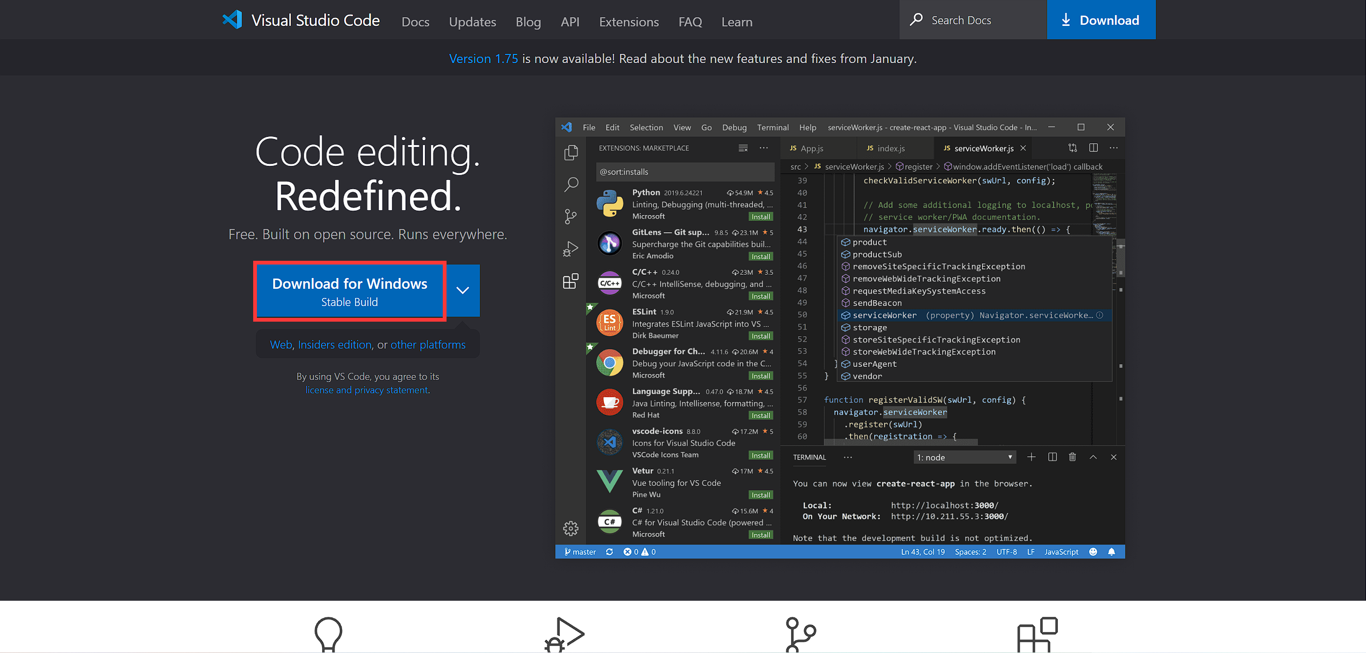The image size is (1366, 653).
Task: Click the Python extension logo
Action: tap(610, 204)
